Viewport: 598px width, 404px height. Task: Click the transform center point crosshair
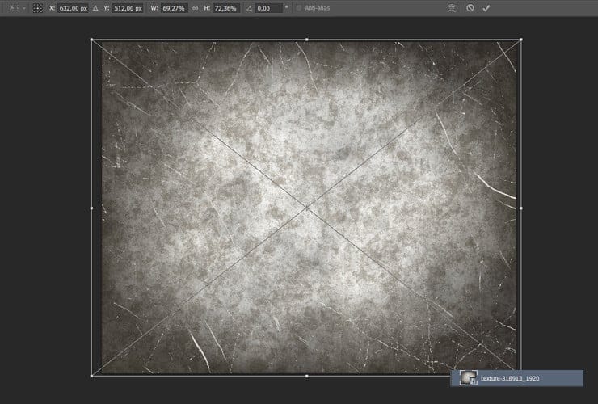click(x=306, y=208)
